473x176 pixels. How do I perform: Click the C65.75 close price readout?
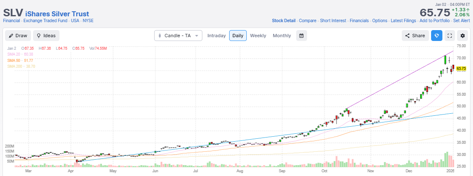coord(79,48)
